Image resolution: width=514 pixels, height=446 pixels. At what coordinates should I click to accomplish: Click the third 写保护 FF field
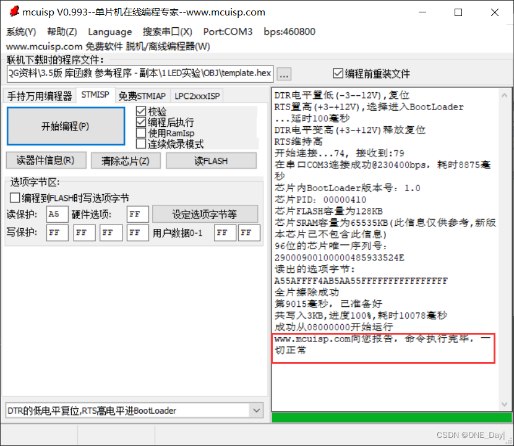(111, 233)
